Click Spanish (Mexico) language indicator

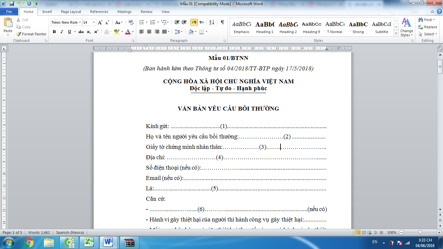[x=70, y=232]
